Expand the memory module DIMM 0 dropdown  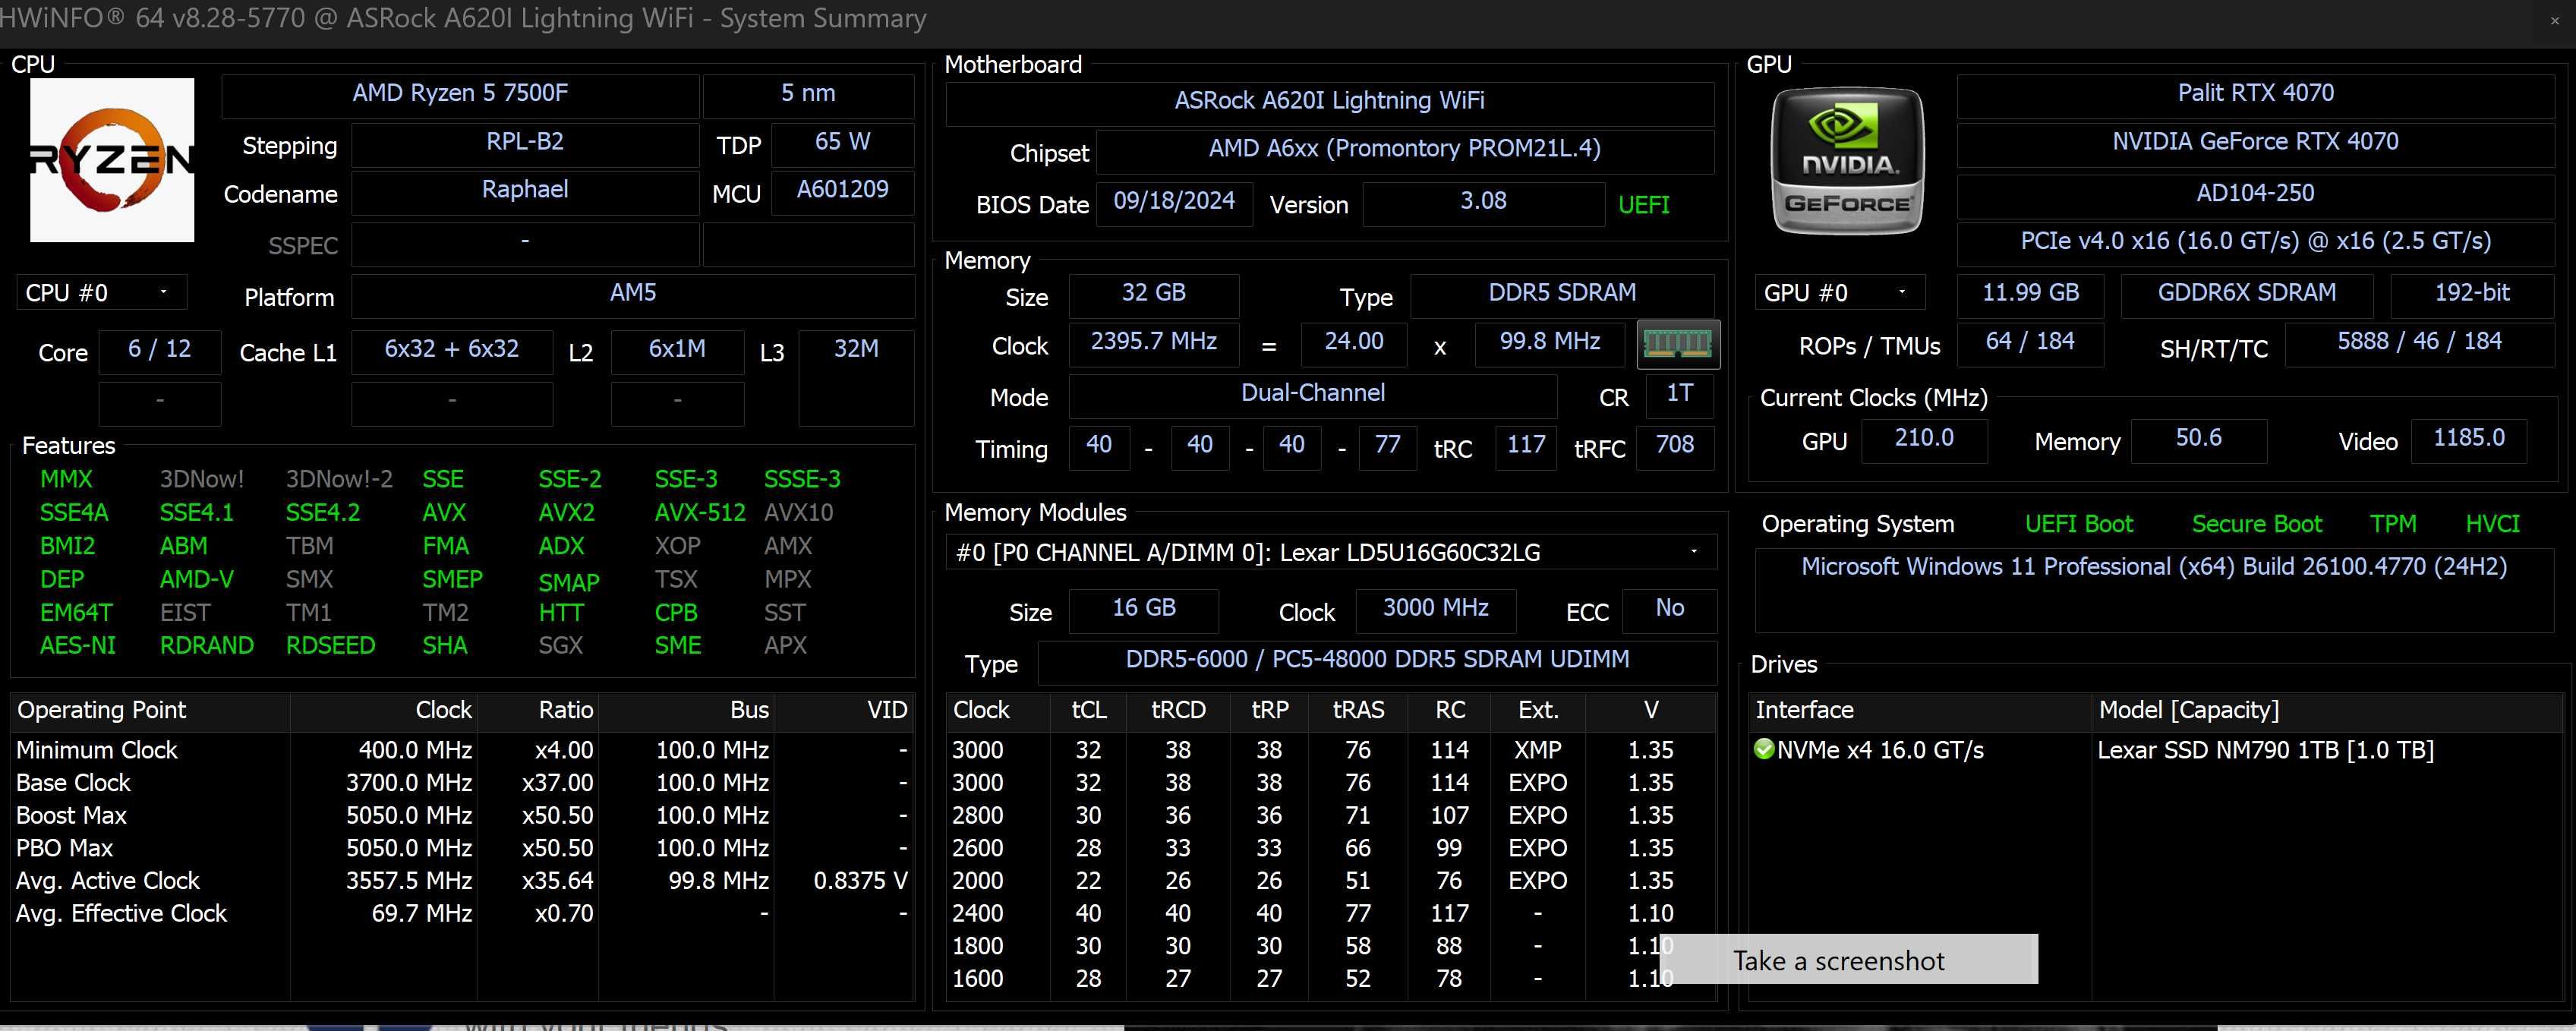[1331, 552]
